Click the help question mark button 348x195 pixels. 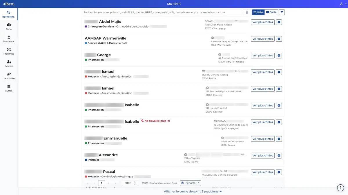click(x=340, y=188)
